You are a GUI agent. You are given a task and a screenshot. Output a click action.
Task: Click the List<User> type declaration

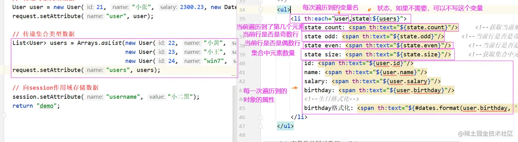pos(29,43)
